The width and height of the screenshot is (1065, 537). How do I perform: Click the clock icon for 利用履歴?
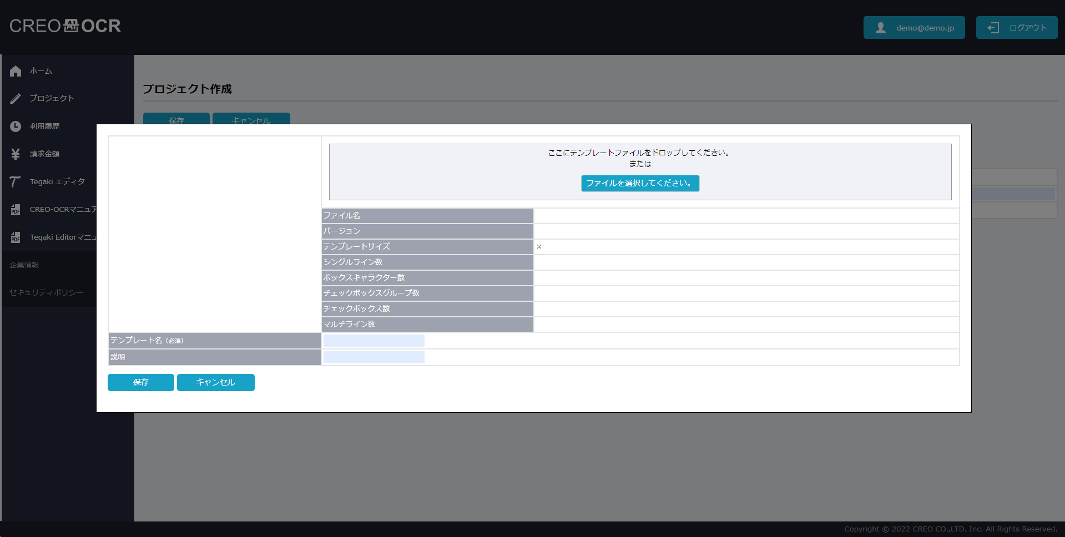click(x=16, y=126)
